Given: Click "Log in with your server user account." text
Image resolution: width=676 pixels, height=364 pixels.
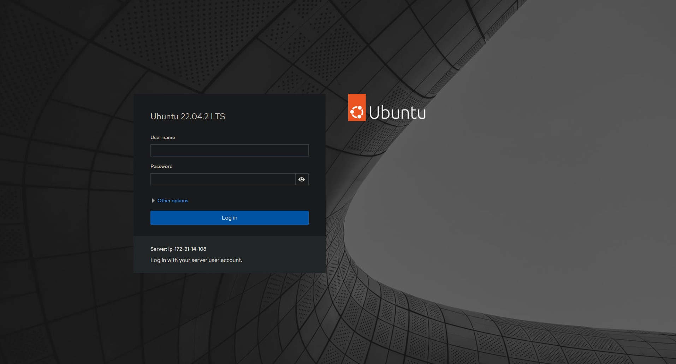Looking at the screenshot, I should coord(196,260).
